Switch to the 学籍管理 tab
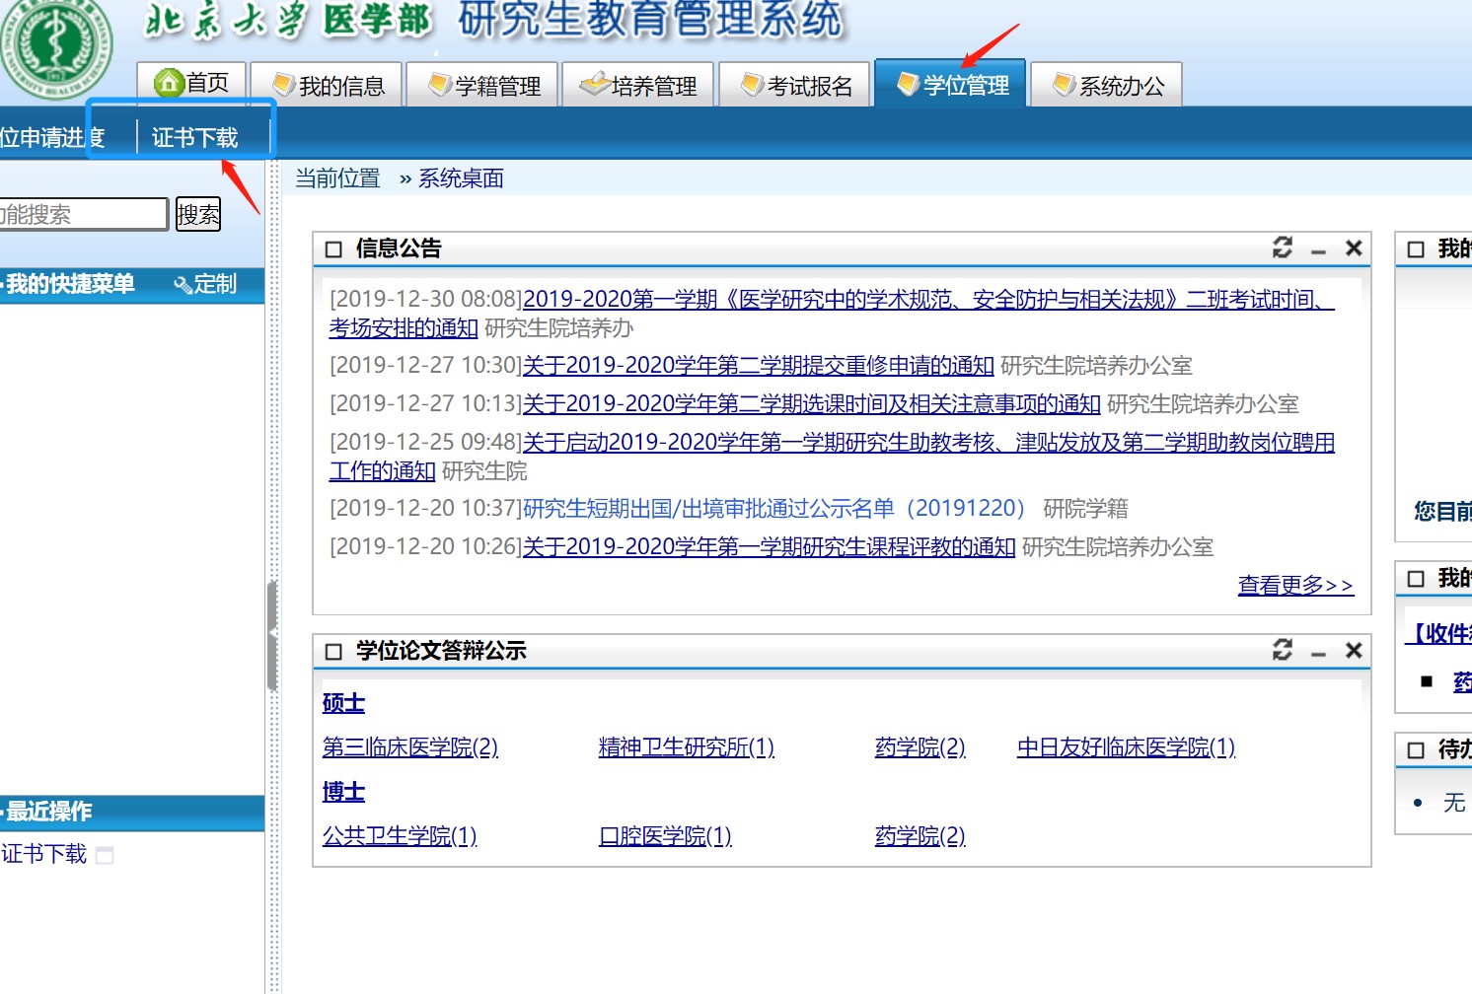Screen dimensions: 1472x994 (x=482, y=84)
